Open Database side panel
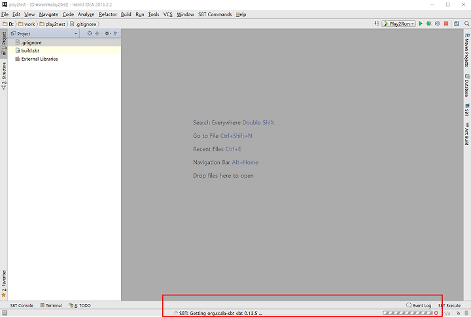This screenshot has width=471, height=317. pos(467,85)
